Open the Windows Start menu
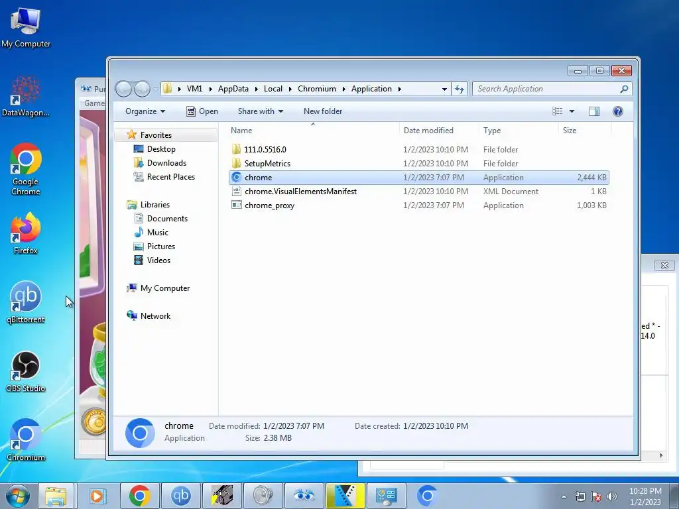The width and height of the screenshot is (679, 509). point(17,496)
